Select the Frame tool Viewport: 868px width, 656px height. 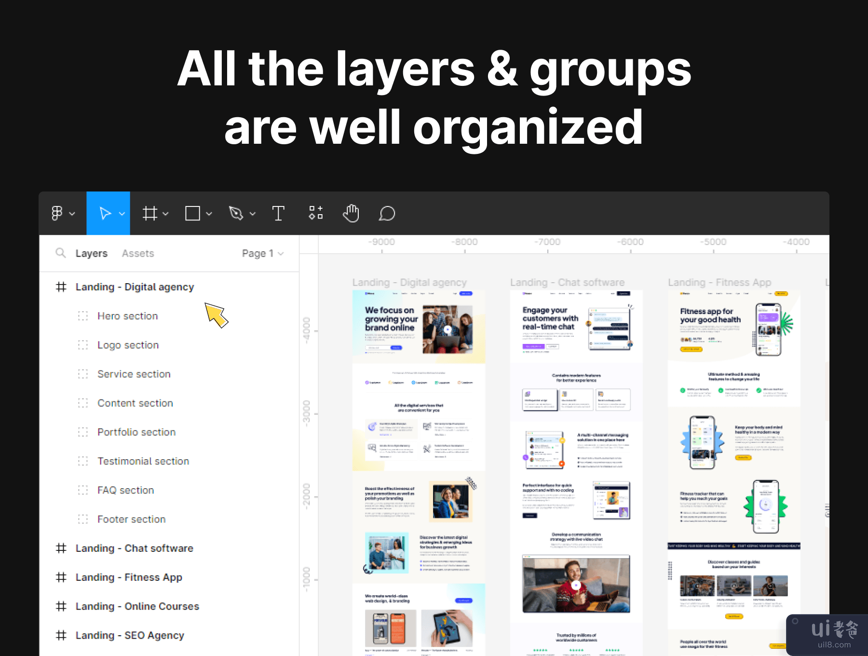coord(149,213)
